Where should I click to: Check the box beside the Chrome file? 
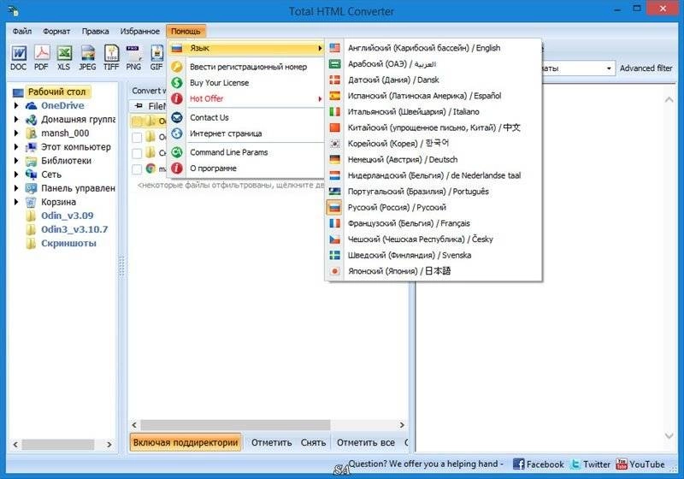pos(137,169)
